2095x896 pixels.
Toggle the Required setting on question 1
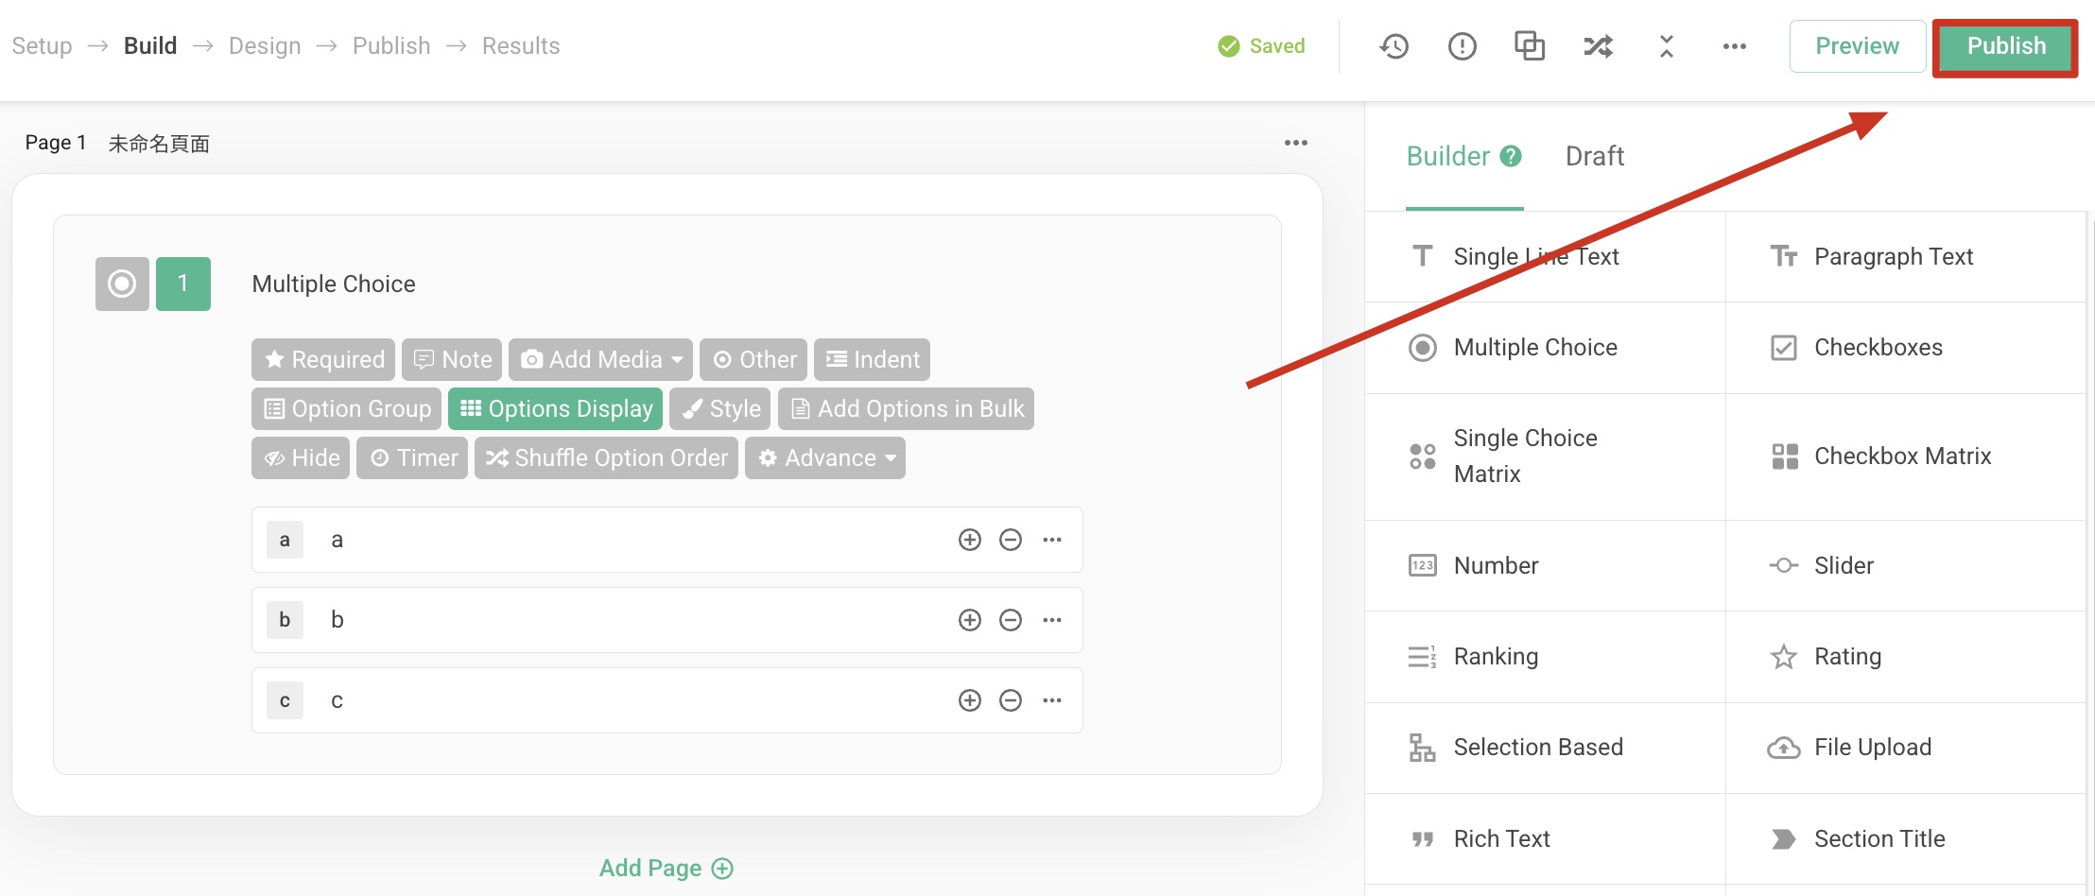323,359
